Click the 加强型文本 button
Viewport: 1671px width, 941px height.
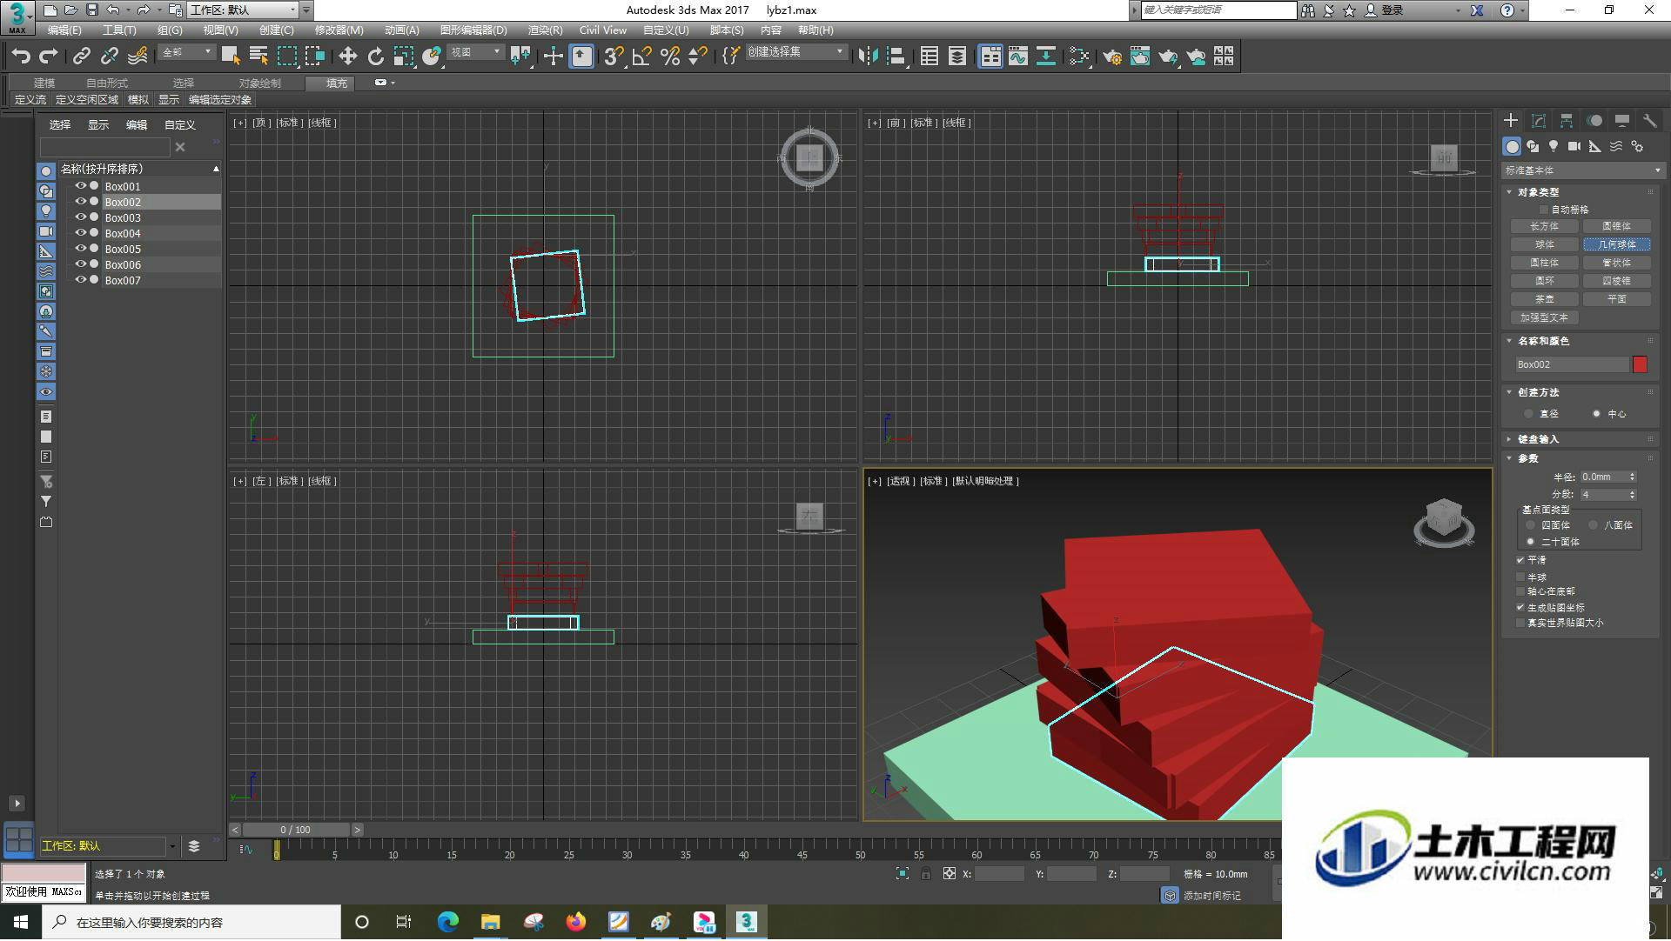[x=1545, y=317]
